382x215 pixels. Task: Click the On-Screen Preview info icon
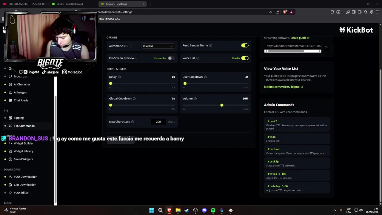pos(137,58)
